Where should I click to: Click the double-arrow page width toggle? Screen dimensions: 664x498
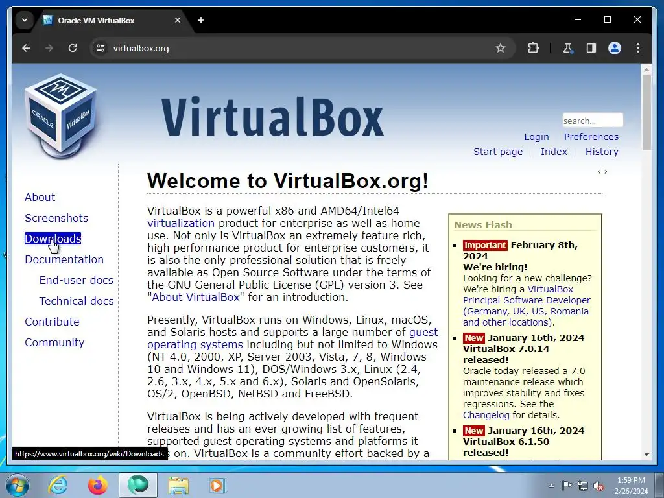[602, 171]
